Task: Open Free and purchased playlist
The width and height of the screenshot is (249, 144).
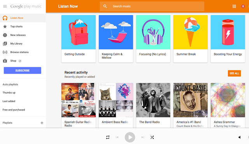Action: 14,110
